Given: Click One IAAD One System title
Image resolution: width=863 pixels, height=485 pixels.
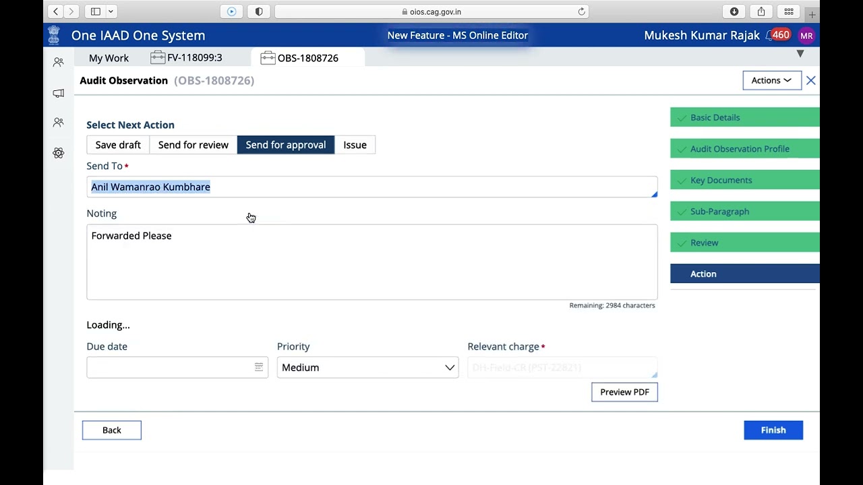Looking at the screenshot, I should pyautogui.click(x=138, y=35).
